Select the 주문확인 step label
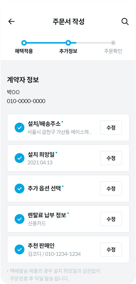The image size is (136, 284). click(113, 51)
